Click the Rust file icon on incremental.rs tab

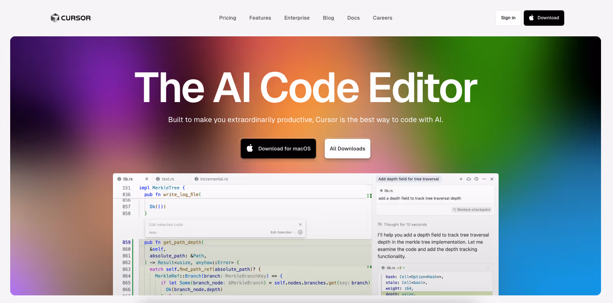pyautogui.click(x=196, y=179)
